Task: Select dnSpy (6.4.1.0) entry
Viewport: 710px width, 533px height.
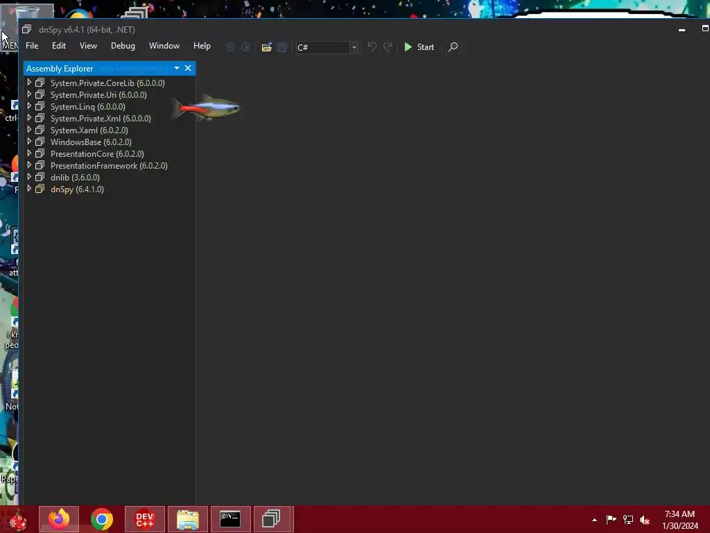Action: [x=77, y=189]
